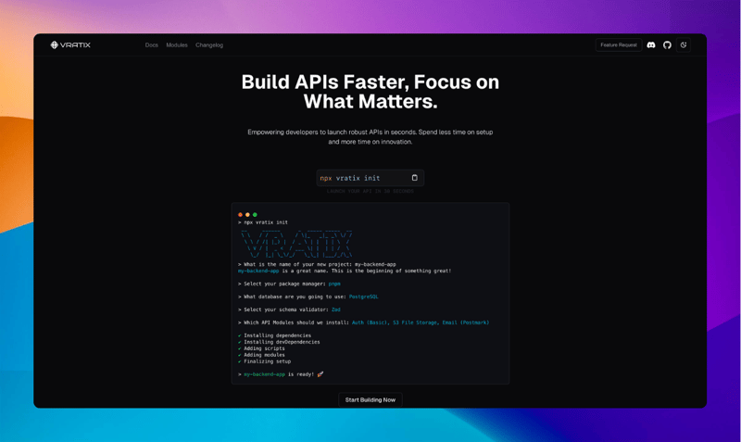Click the rocket emoji after "is ready!"
This screenshot has width=741, height=442.
pos(320,374)
